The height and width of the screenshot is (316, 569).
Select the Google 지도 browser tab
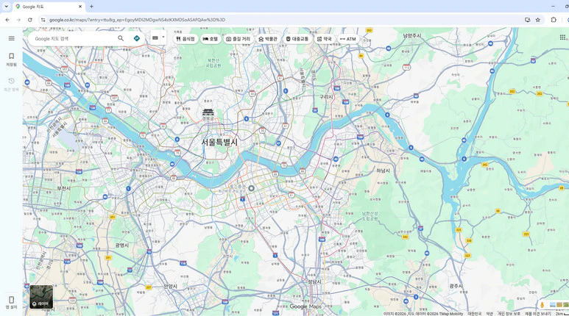pos(49,7)
